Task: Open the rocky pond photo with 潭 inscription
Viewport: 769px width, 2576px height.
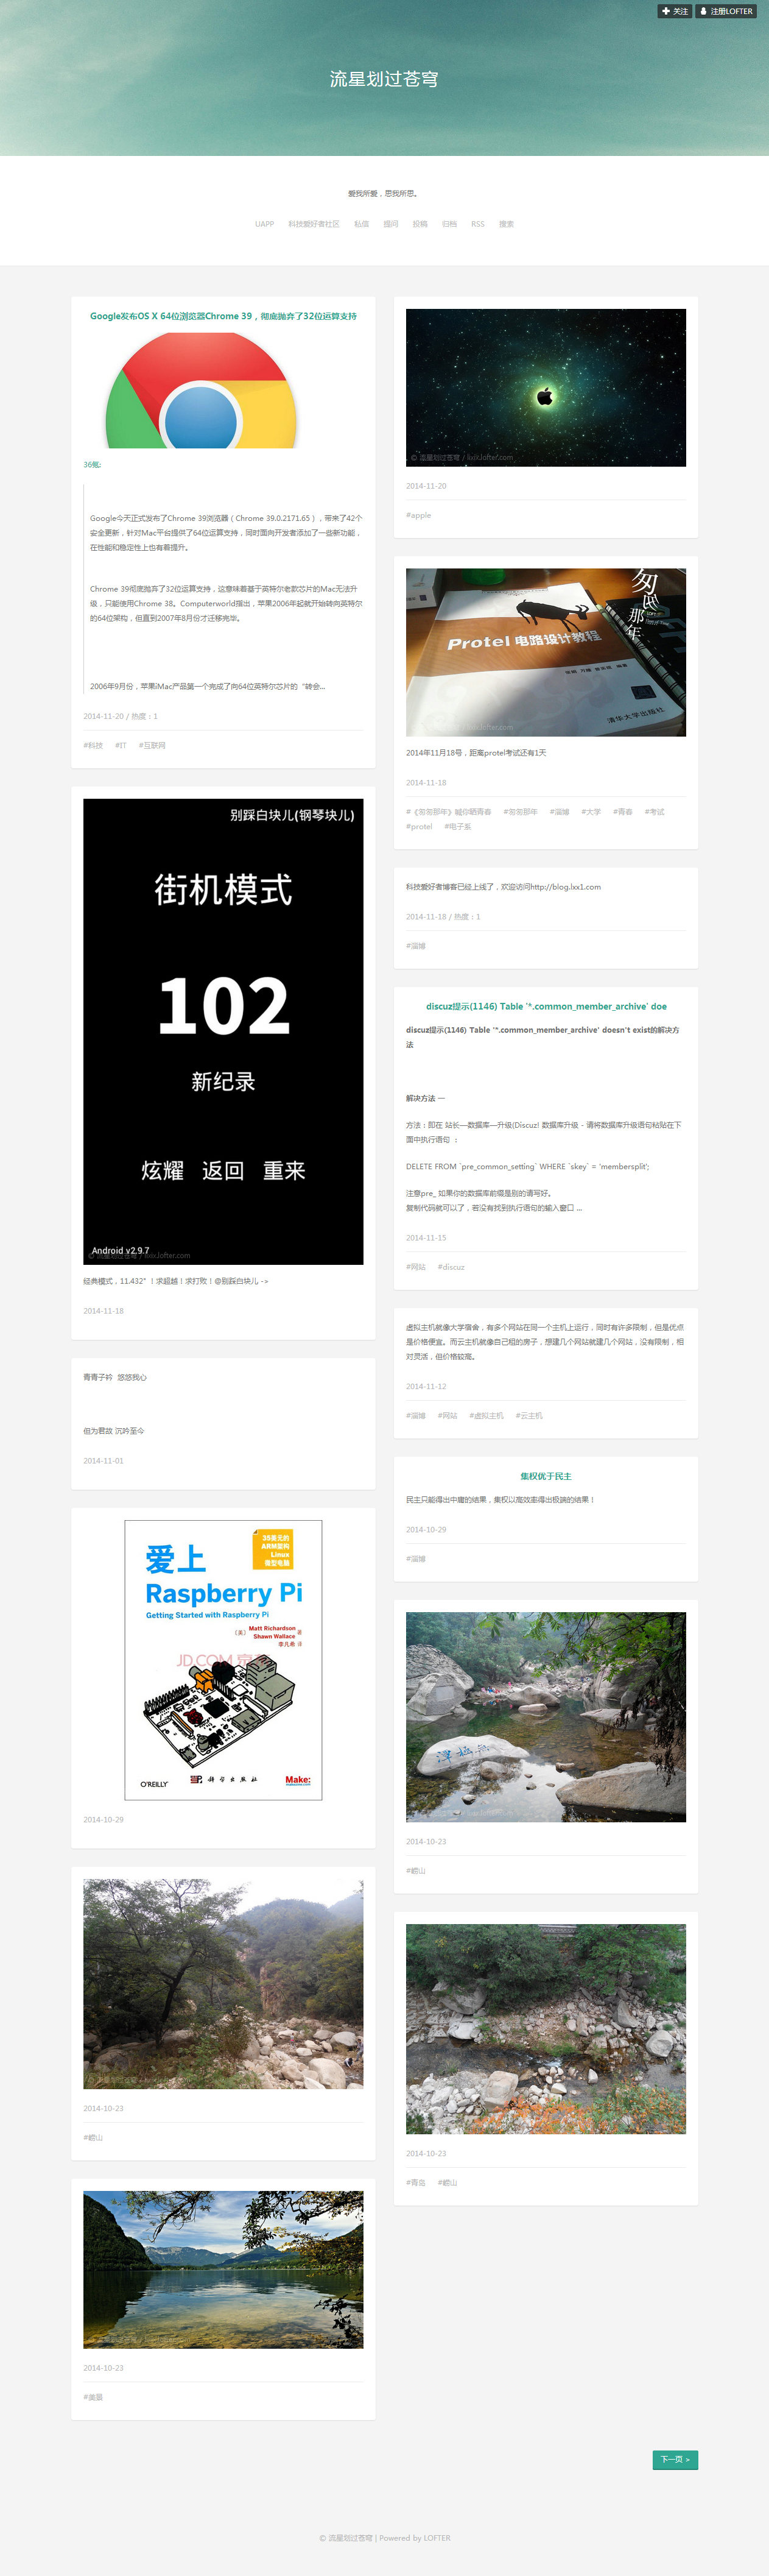Action: click(546, 1717)
